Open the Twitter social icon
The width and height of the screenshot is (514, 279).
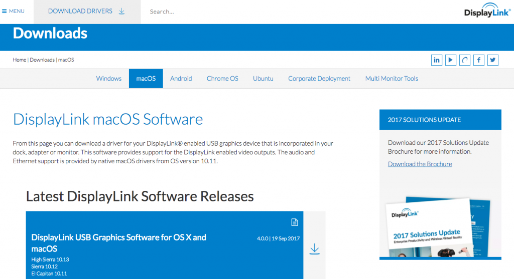point(493,60)
